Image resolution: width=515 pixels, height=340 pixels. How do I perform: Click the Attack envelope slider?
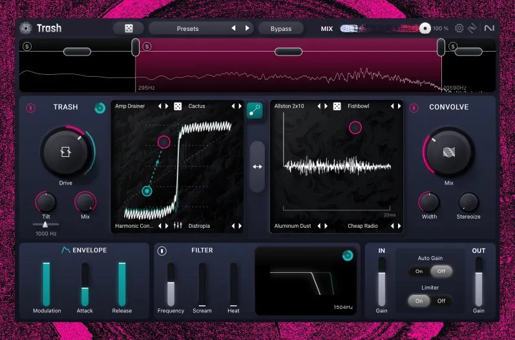[85, 284]
